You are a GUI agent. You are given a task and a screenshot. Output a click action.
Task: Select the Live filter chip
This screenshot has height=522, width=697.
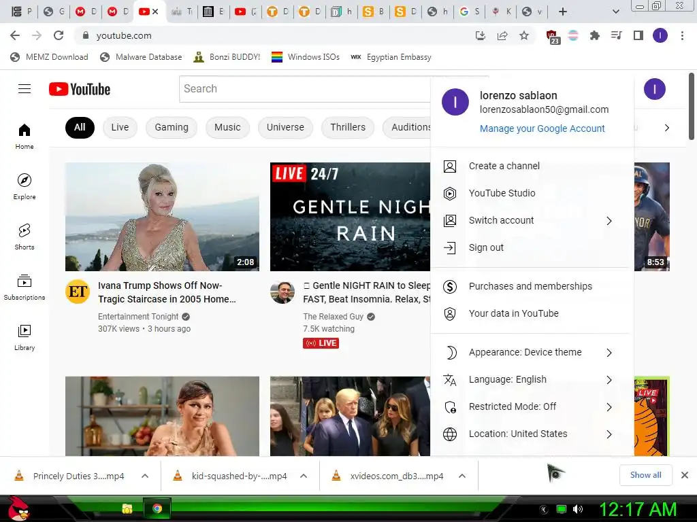(x=120, y=128)
